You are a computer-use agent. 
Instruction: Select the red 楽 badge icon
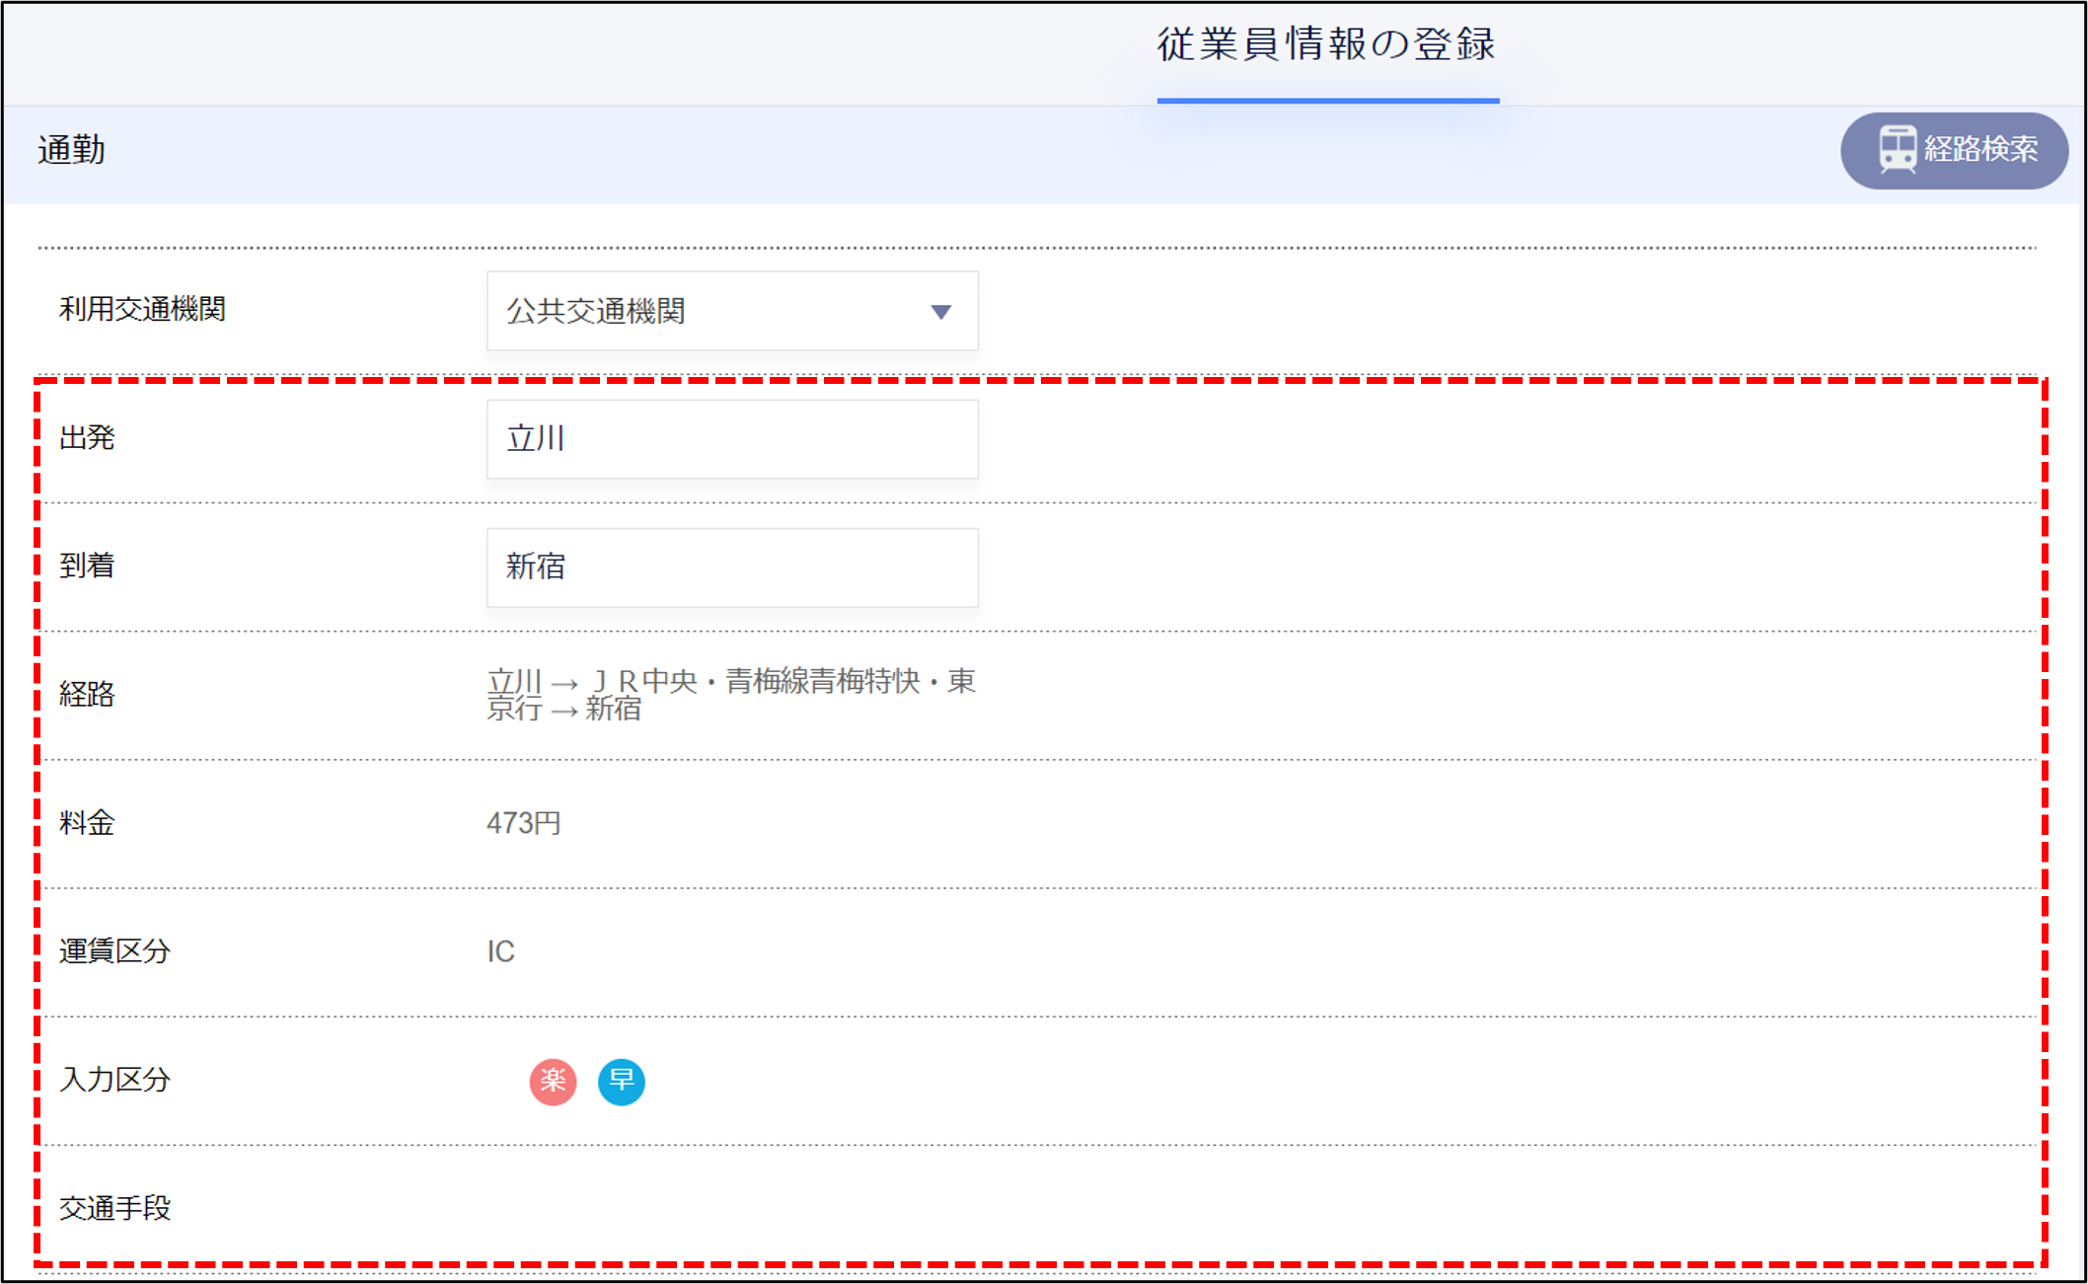tap(553, 1081)
